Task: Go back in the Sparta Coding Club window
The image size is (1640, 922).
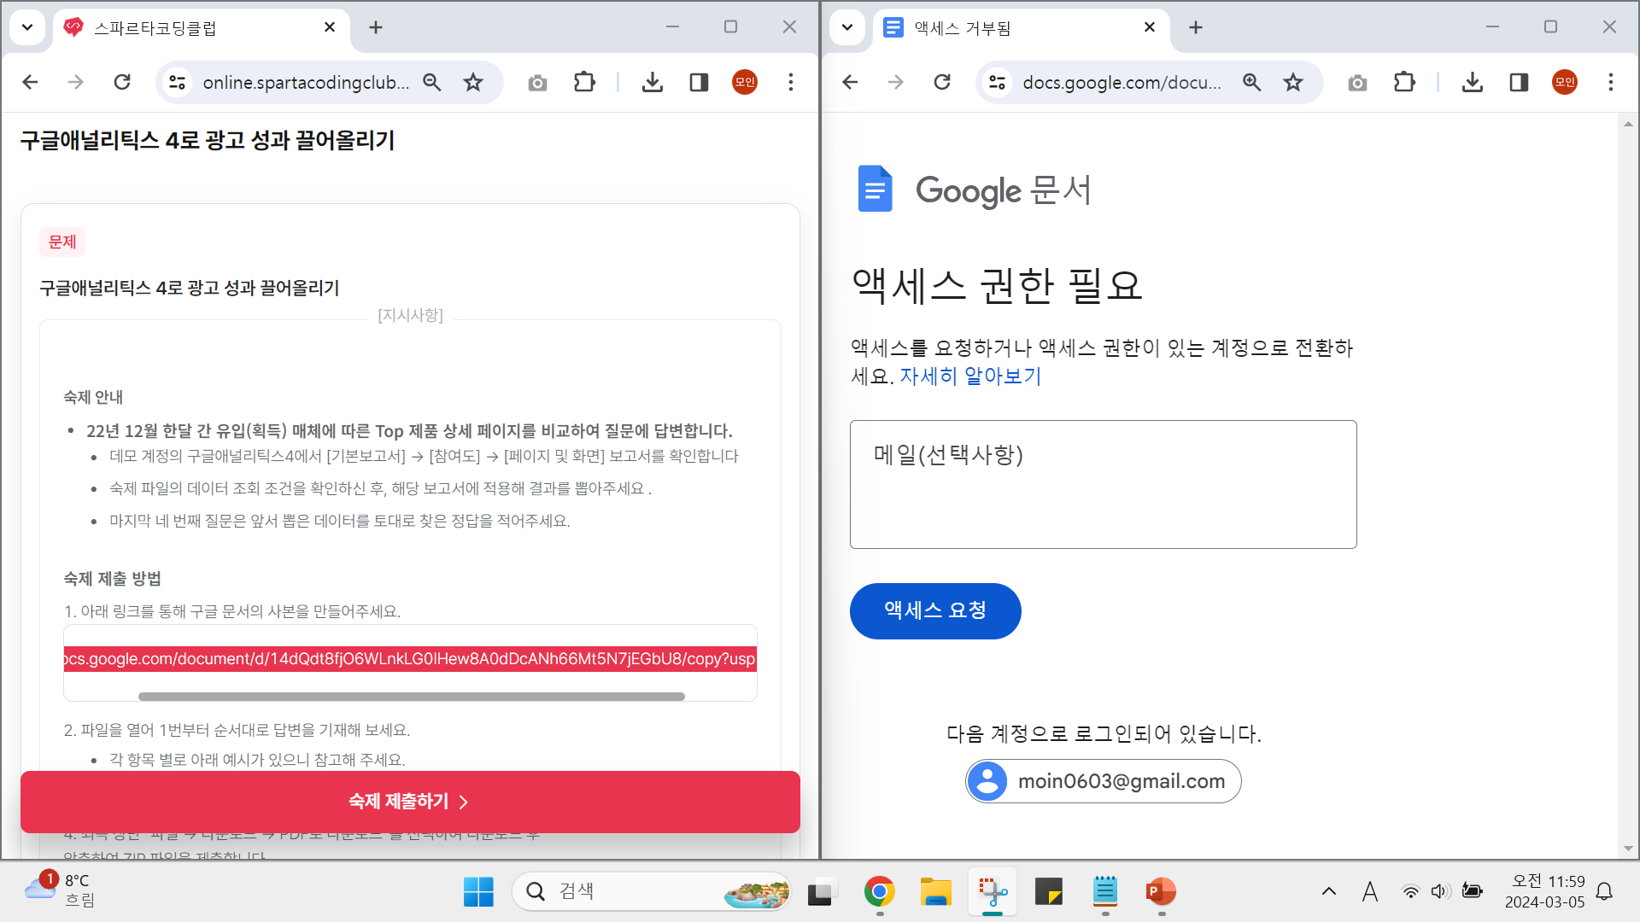Action: tap(30, 82)
